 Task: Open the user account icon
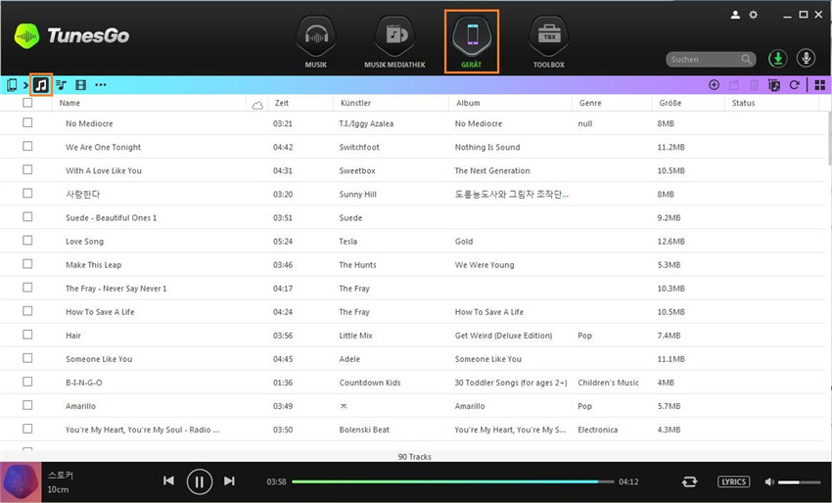tap(735, 15)
